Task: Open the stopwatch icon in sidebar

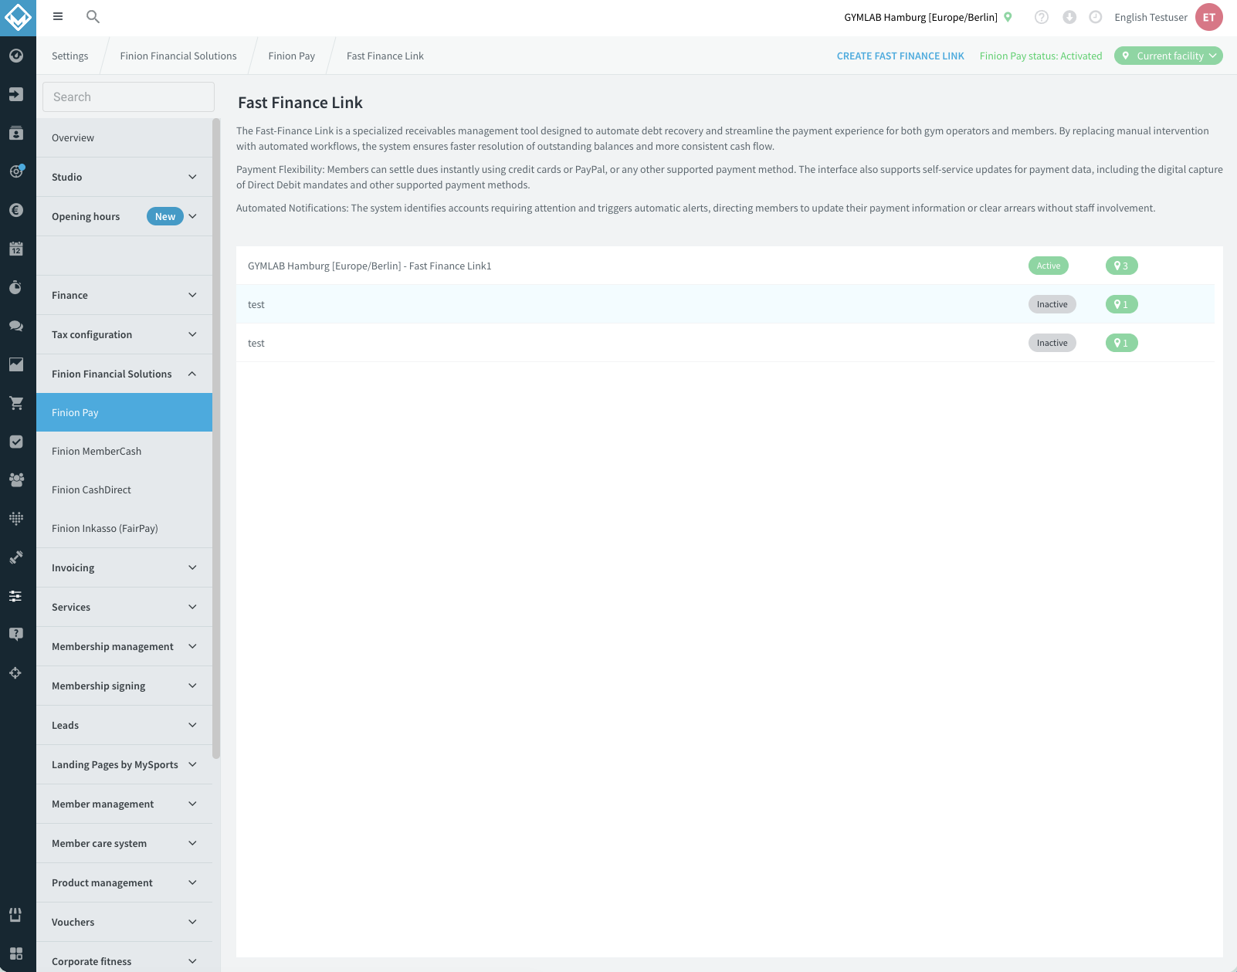Action: (16, 287)
